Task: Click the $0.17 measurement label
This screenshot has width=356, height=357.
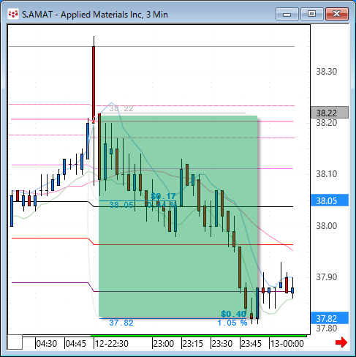Action: tap(163, 196)
